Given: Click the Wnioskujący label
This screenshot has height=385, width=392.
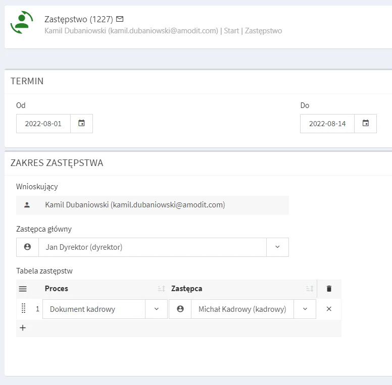Looking at the screenshot, I should pos(37,187).
